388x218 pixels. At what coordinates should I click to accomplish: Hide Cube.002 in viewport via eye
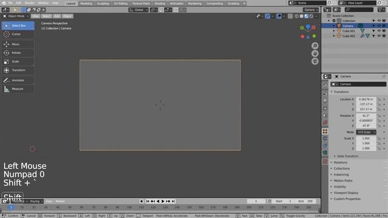tap(379, 36)
